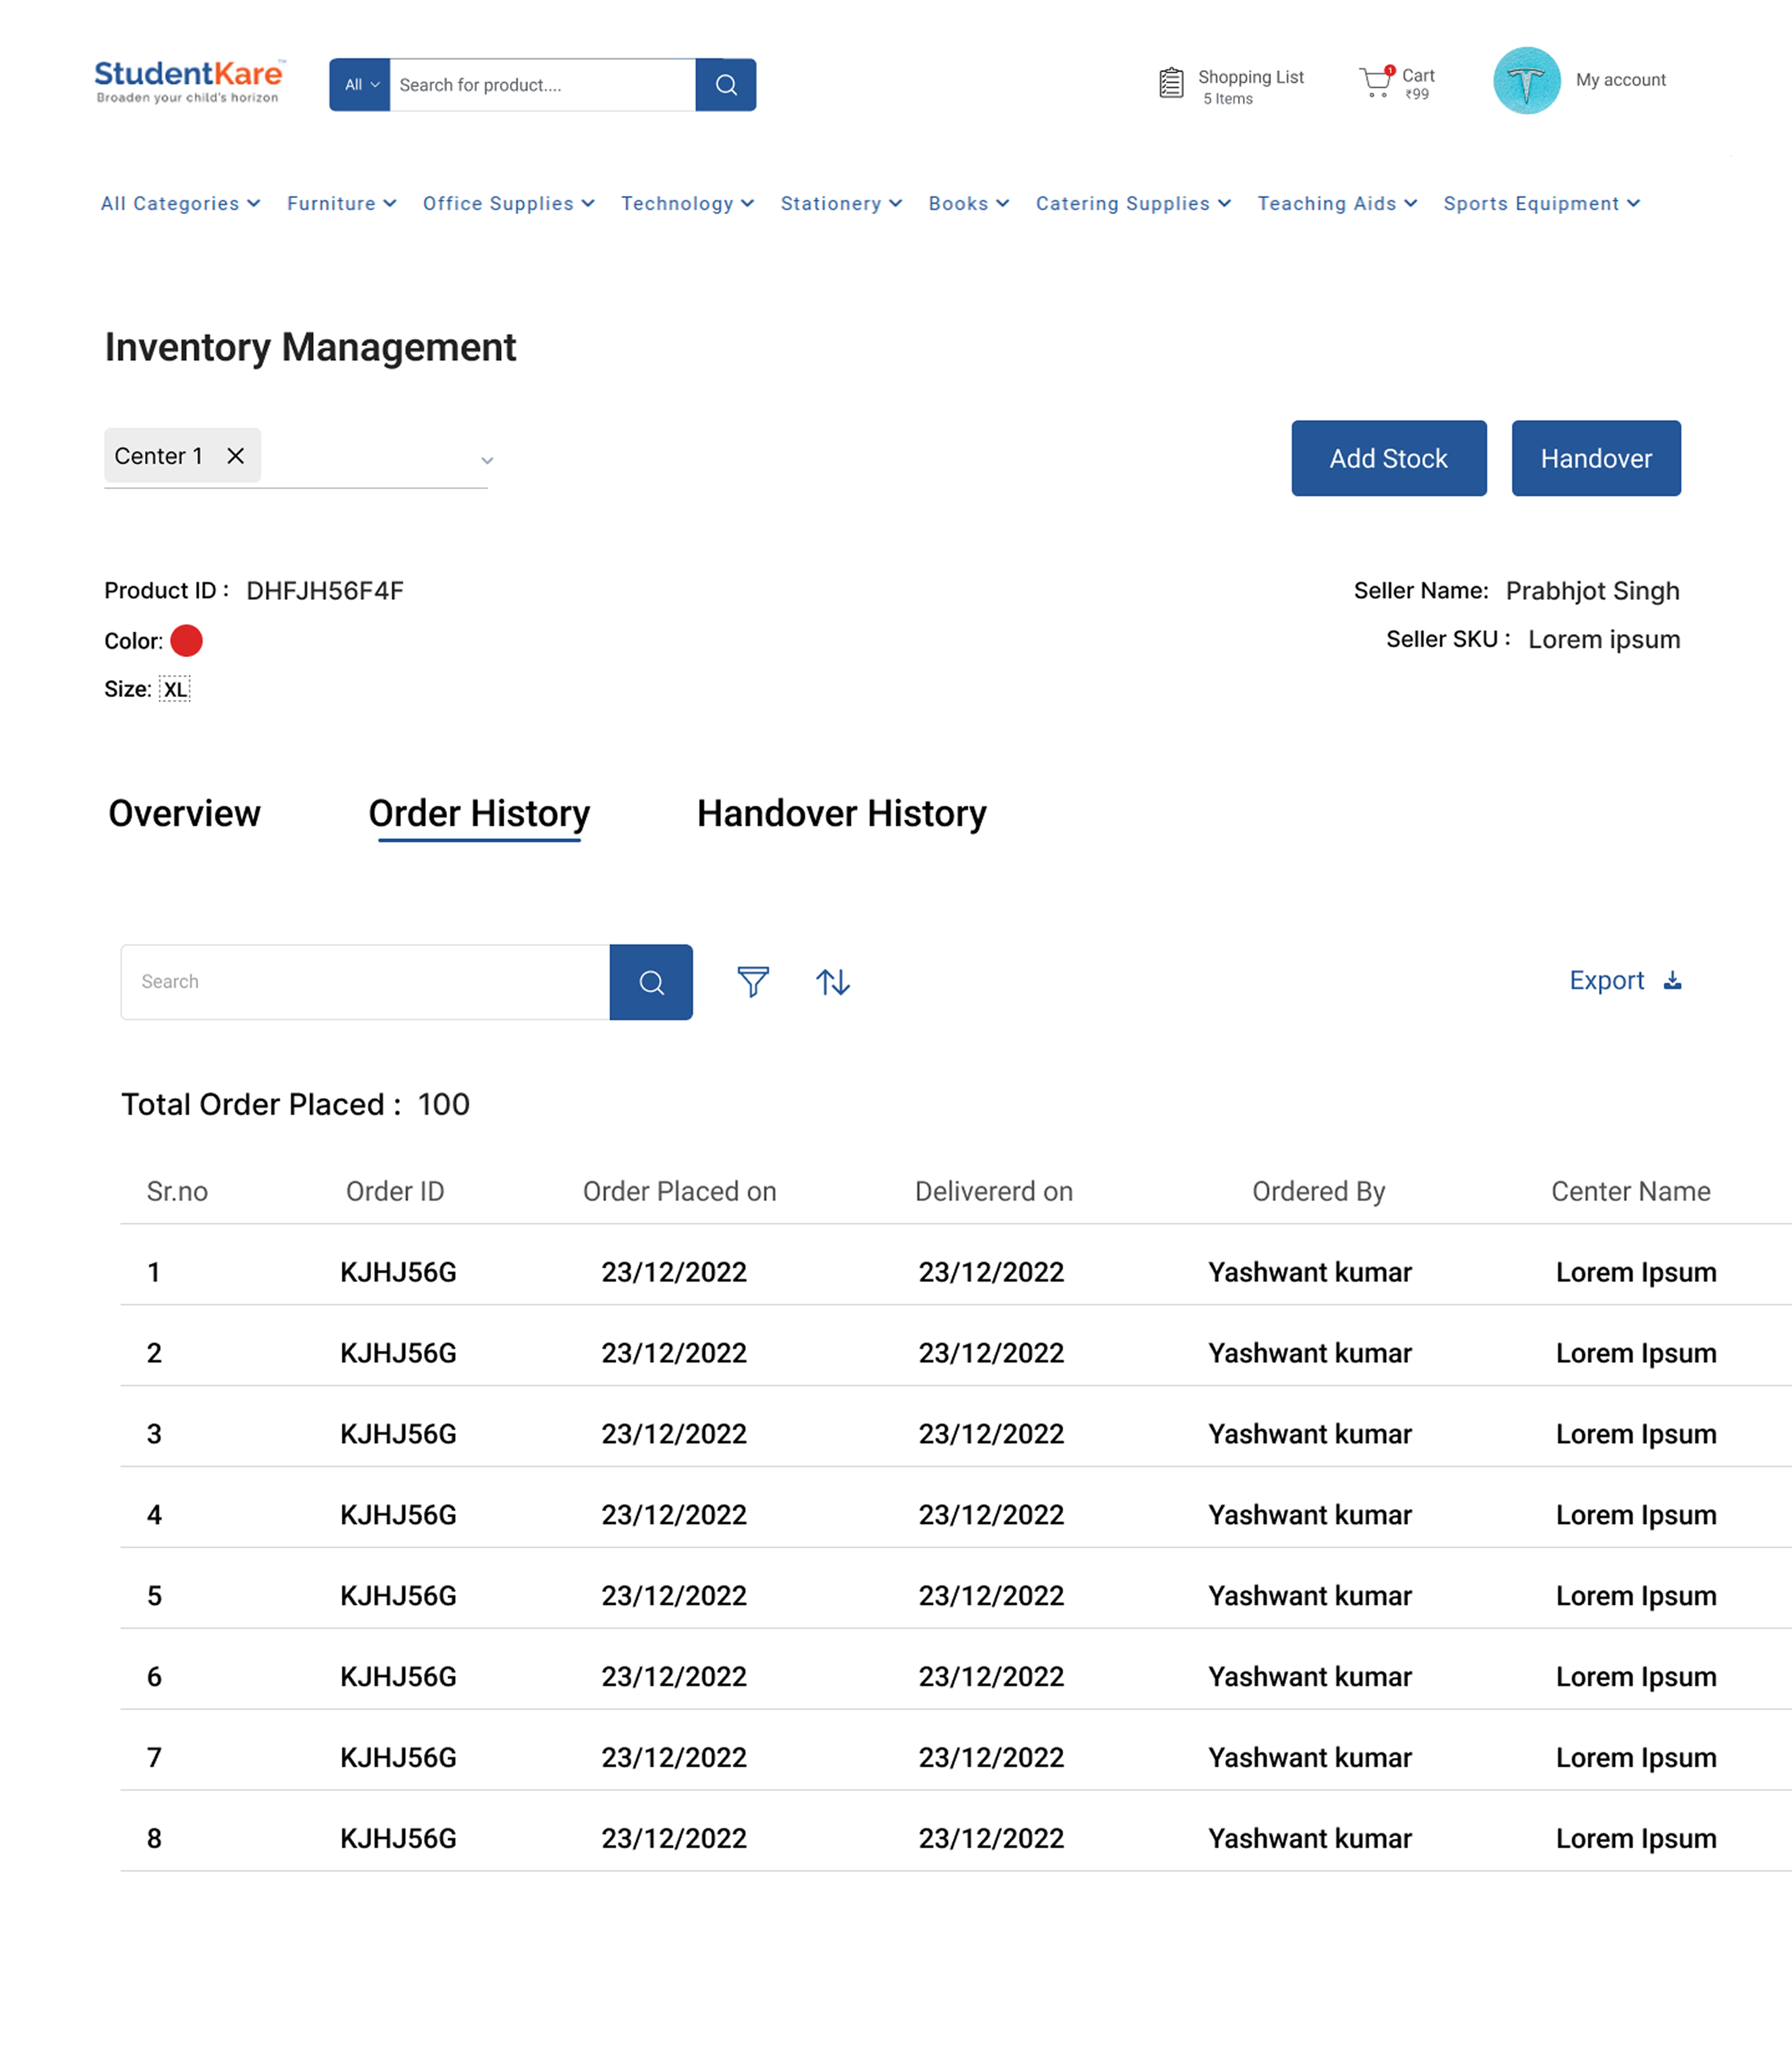
Task: Click the product search magnifier button
Action: point(726,85)
